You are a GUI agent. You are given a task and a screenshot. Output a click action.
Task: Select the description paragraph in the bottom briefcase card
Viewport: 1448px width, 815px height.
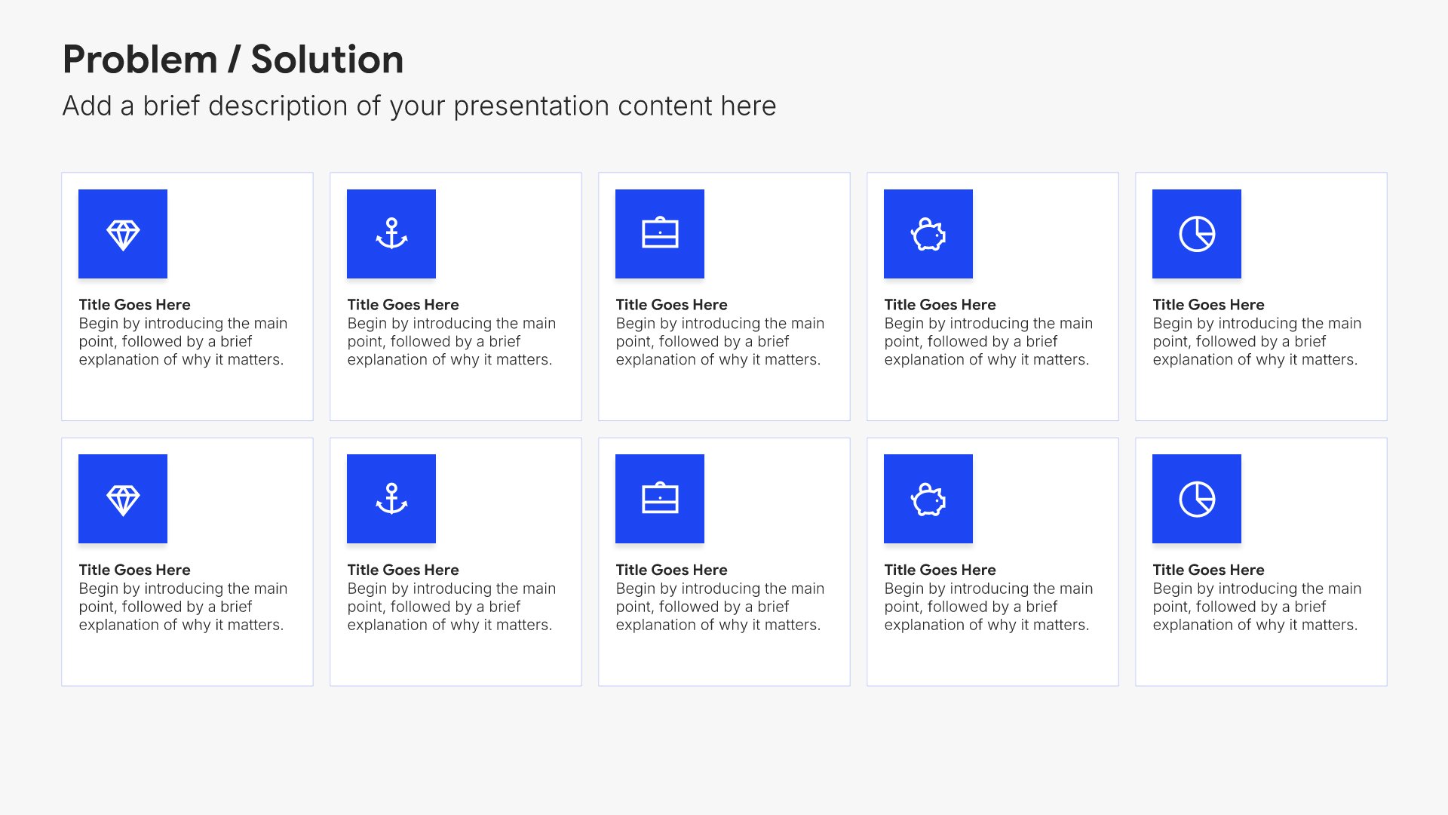(720, 607)
